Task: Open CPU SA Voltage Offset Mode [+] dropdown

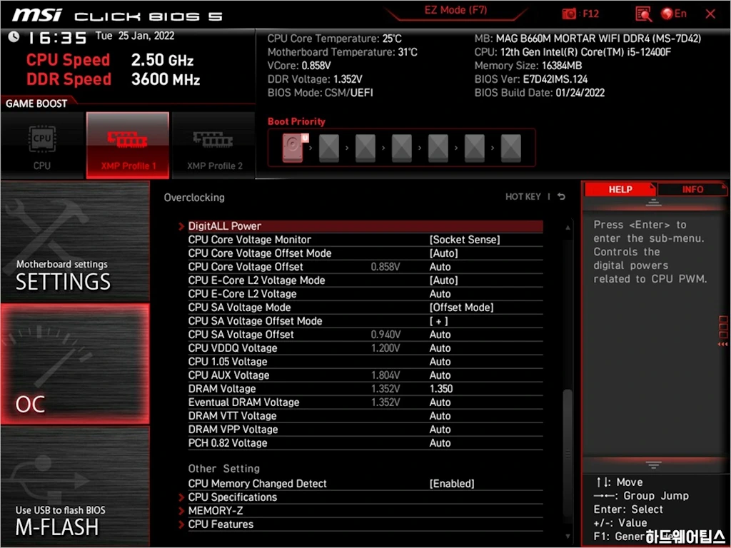Action: coord(439,320)
